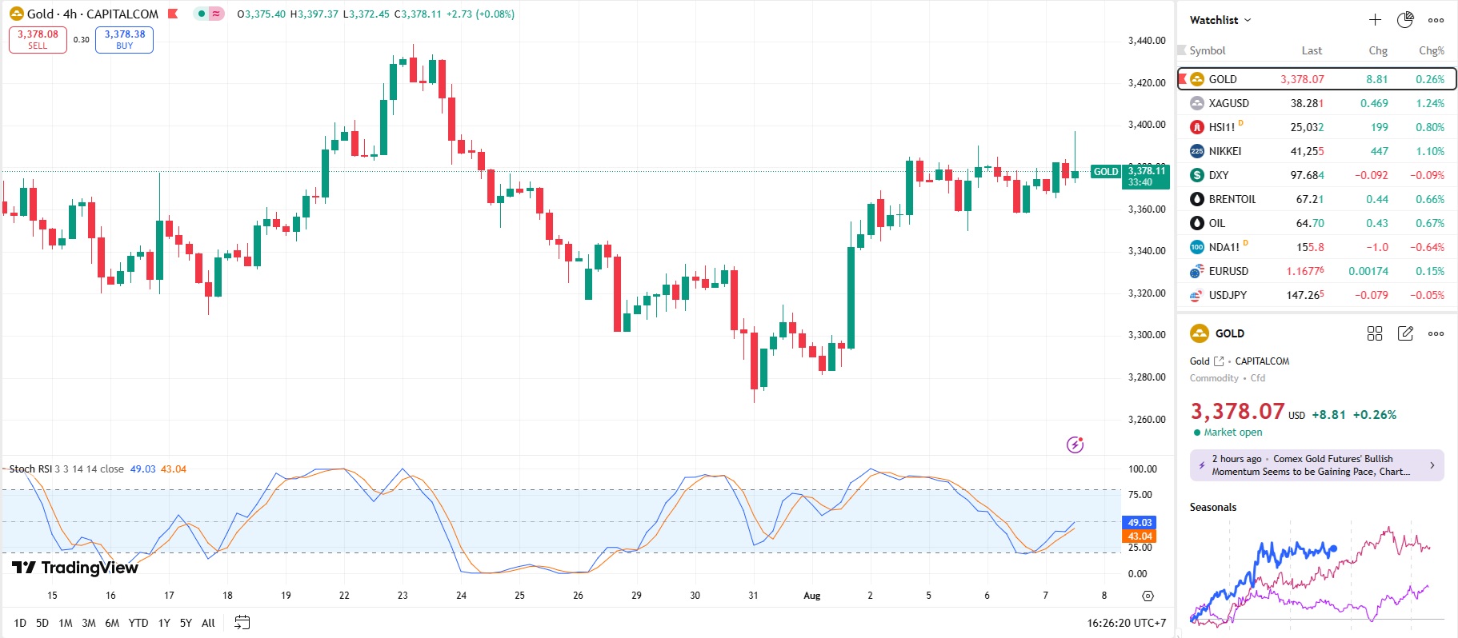Expand the Watchlist dropdown
Screen dimensions: 1458x638
1220,20
